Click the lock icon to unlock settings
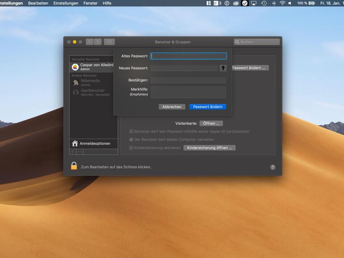The width and height of the screenshot is (344, 258). 74,166
